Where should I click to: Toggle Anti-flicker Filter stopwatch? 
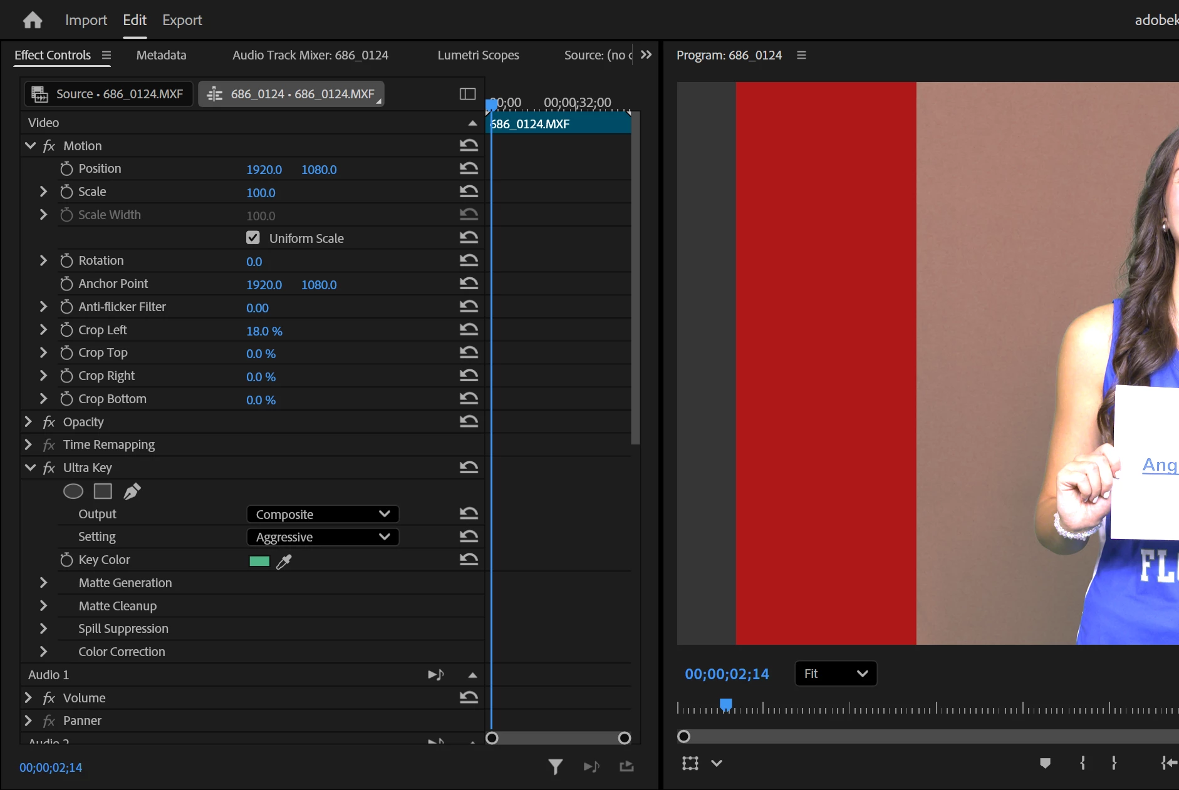point(66,307)
